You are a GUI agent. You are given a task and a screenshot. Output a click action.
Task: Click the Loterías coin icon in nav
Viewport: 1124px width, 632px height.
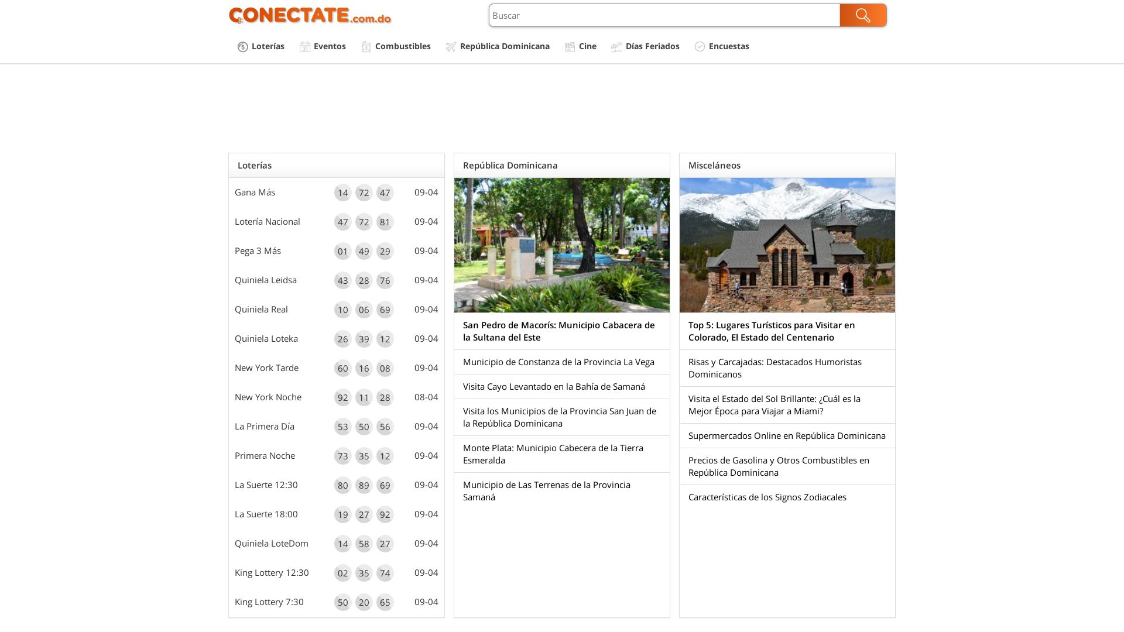coord(243,47)
